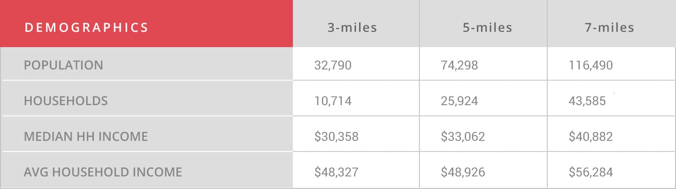Select median income $30,358
The image size is (676, 189).
pyautogui.click(x=336, y=136)
